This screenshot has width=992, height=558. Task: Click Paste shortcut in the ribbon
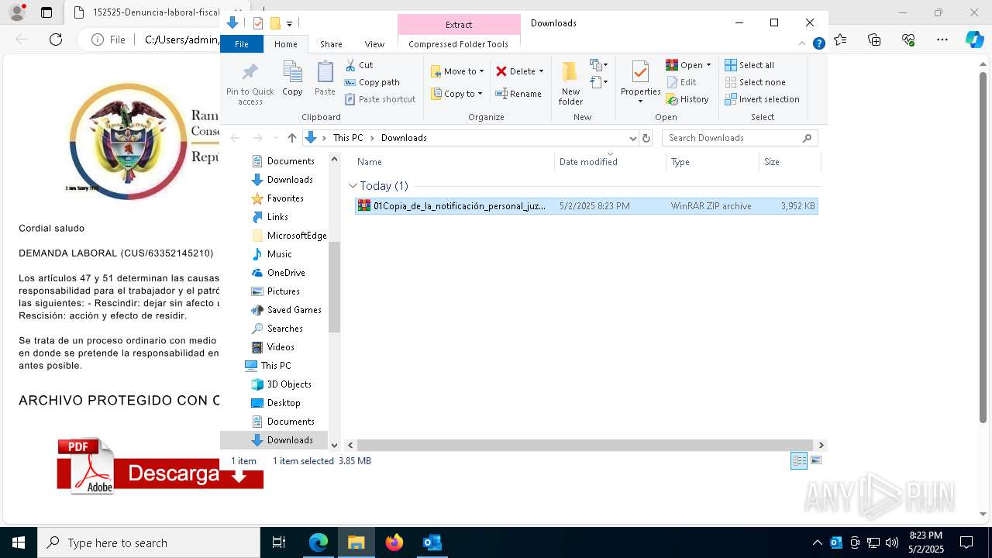(381, 99)
